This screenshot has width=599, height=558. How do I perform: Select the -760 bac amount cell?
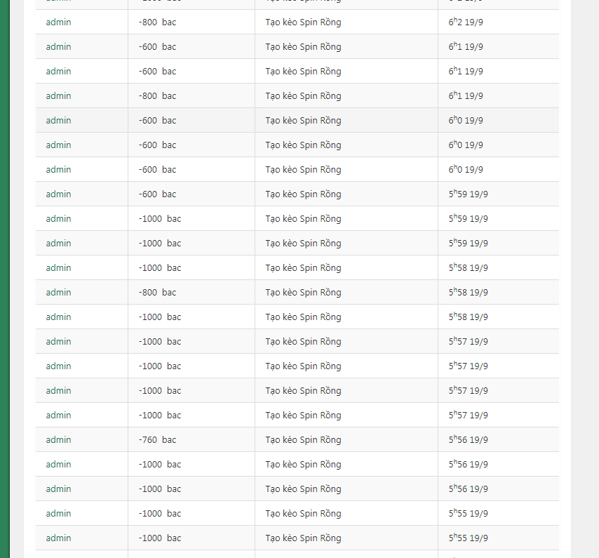click(x=158, y=440)
